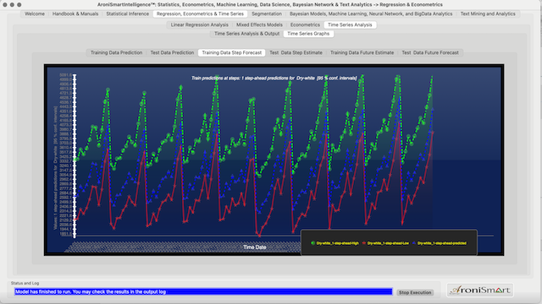Switch to Handbook & Manuals tab
Image resolution: width=542 pixels, height=304 pixels.
pyautogui.click(x=75, y=14)
